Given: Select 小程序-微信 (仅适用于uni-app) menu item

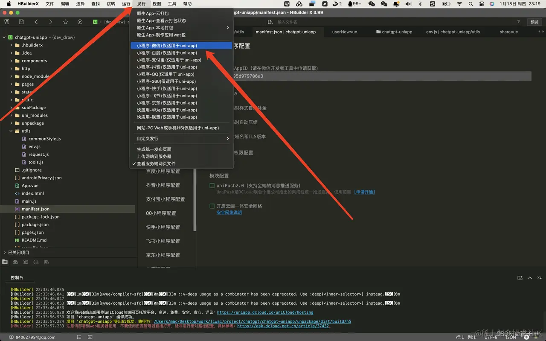Looking at the screenshot, I should pyautogui.click(x=181, y=46).
